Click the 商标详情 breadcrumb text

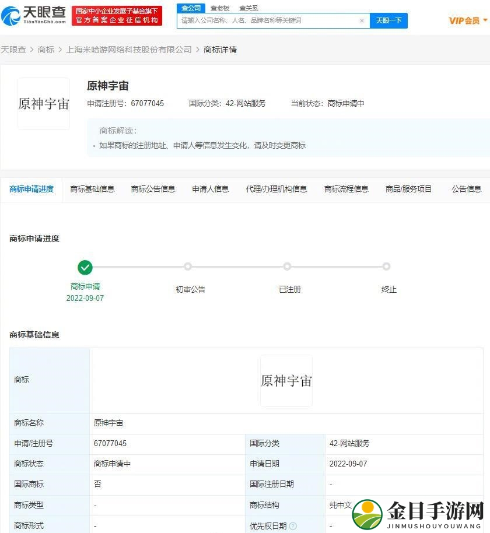tap(220, 50)
